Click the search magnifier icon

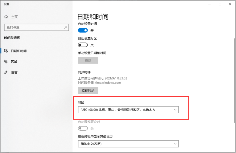point(65,27)
